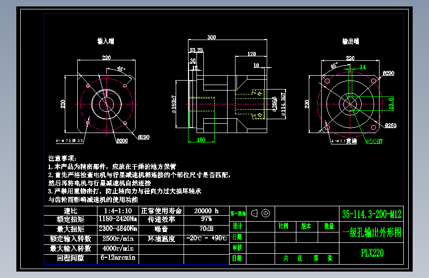Select the '版本' title block header
Image resolution: width=429 pixels, height=278 pixels.
pyautogui.click(x=306, y=226)
